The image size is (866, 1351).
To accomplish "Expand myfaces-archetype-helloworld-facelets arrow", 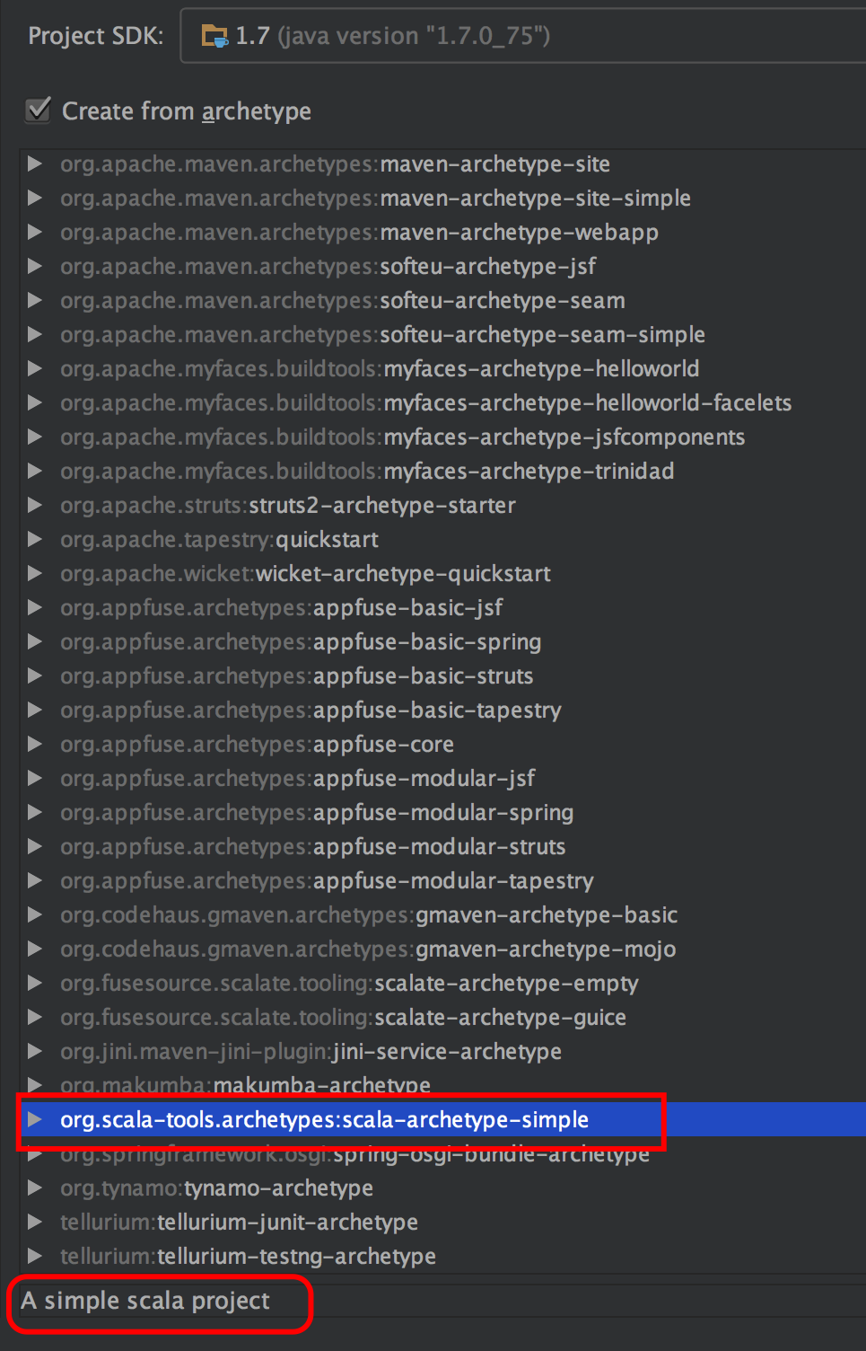I will click(x=35, y=402).
